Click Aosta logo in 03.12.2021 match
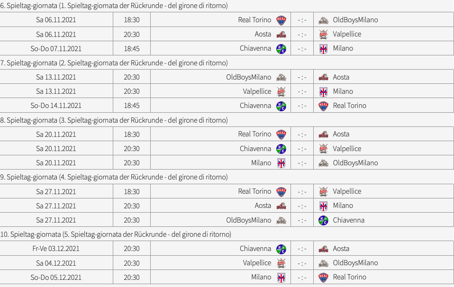The width and height of the screenshot is (454, 287). pyautogui.click(x=323, y=249)
